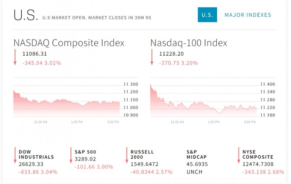291x184 pixels.
Task: Select the U.S. market tab
Action: click(x=207, y=15)
